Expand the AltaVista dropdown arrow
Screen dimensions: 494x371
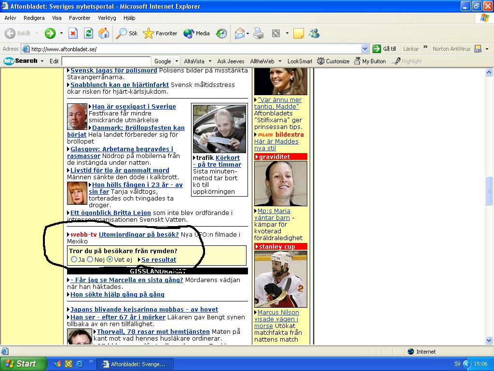click(210, 61)
